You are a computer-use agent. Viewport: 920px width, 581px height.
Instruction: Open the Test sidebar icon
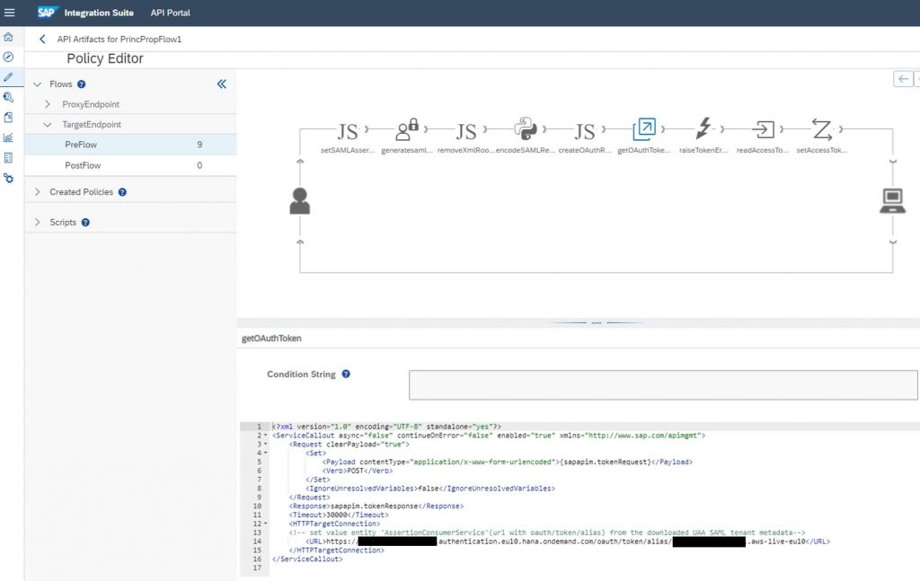[x=8, y=97]
